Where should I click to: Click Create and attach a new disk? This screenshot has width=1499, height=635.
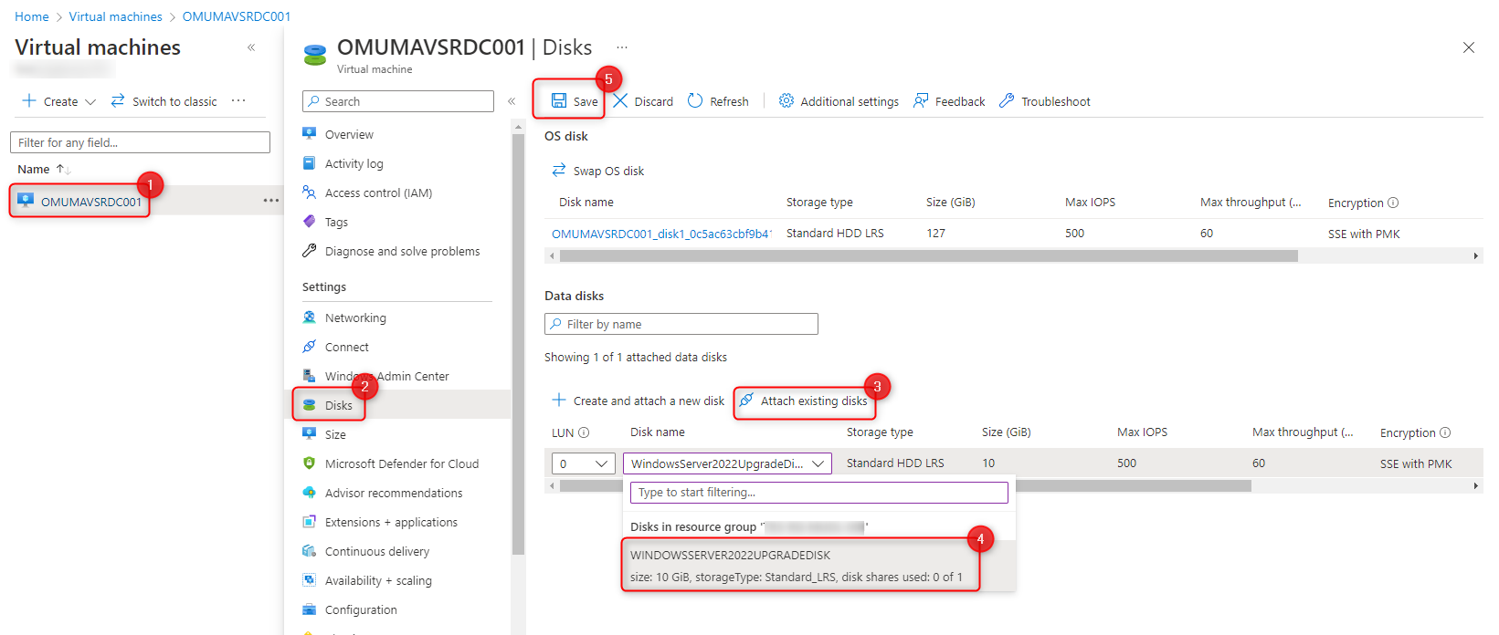[x=638, y=401]
